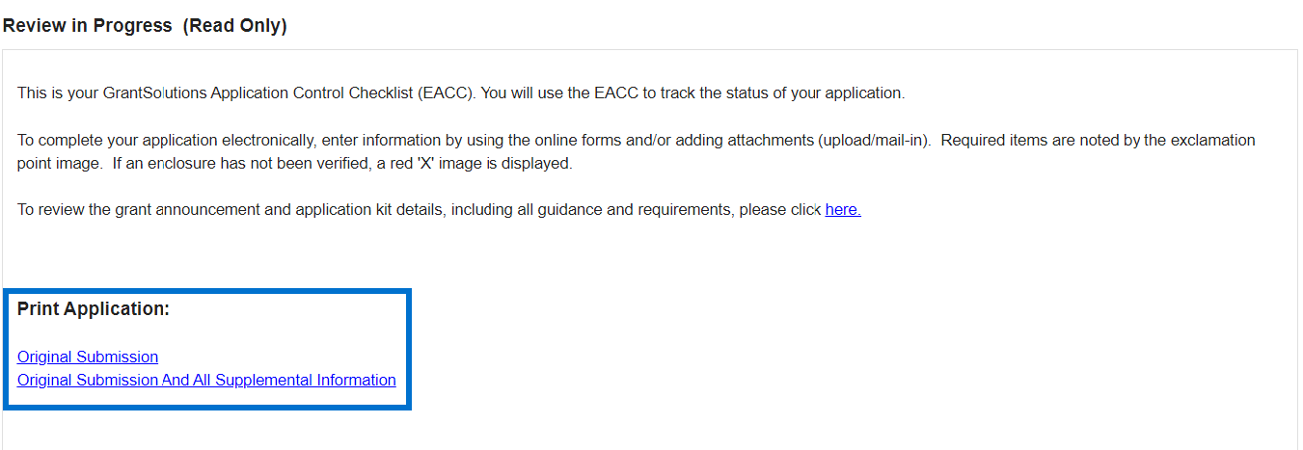The image size is (1303, 450).
Task: Click the words 'Required items'
Action: coord(991,141)
